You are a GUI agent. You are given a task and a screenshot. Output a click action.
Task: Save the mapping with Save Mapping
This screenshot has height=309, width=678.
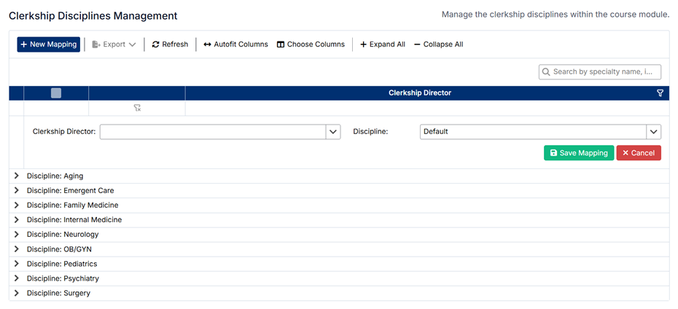coord(578,153)
